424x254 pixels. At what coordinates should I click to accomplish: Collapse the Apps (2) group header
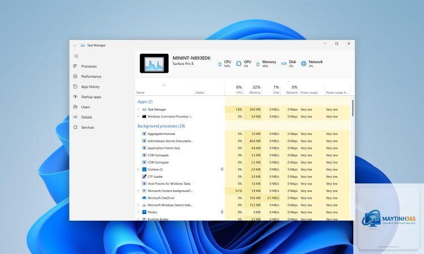(x=145, y=102)
